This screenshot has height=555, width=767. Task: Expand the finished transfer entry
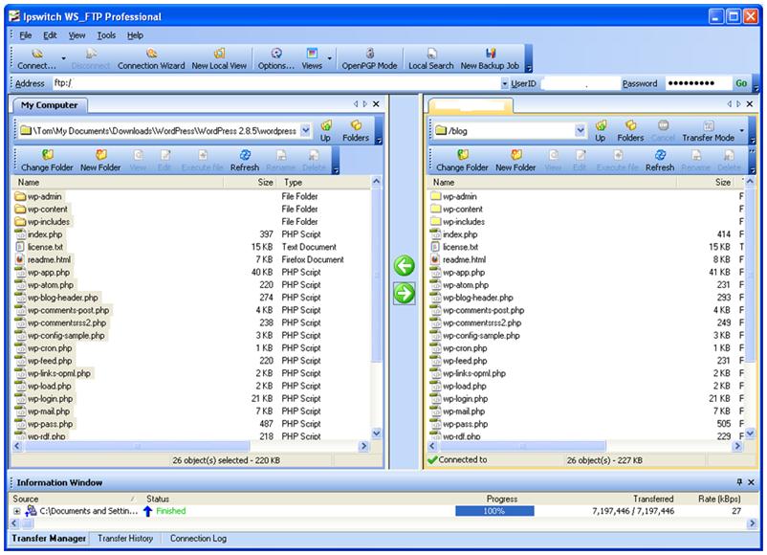16,511
